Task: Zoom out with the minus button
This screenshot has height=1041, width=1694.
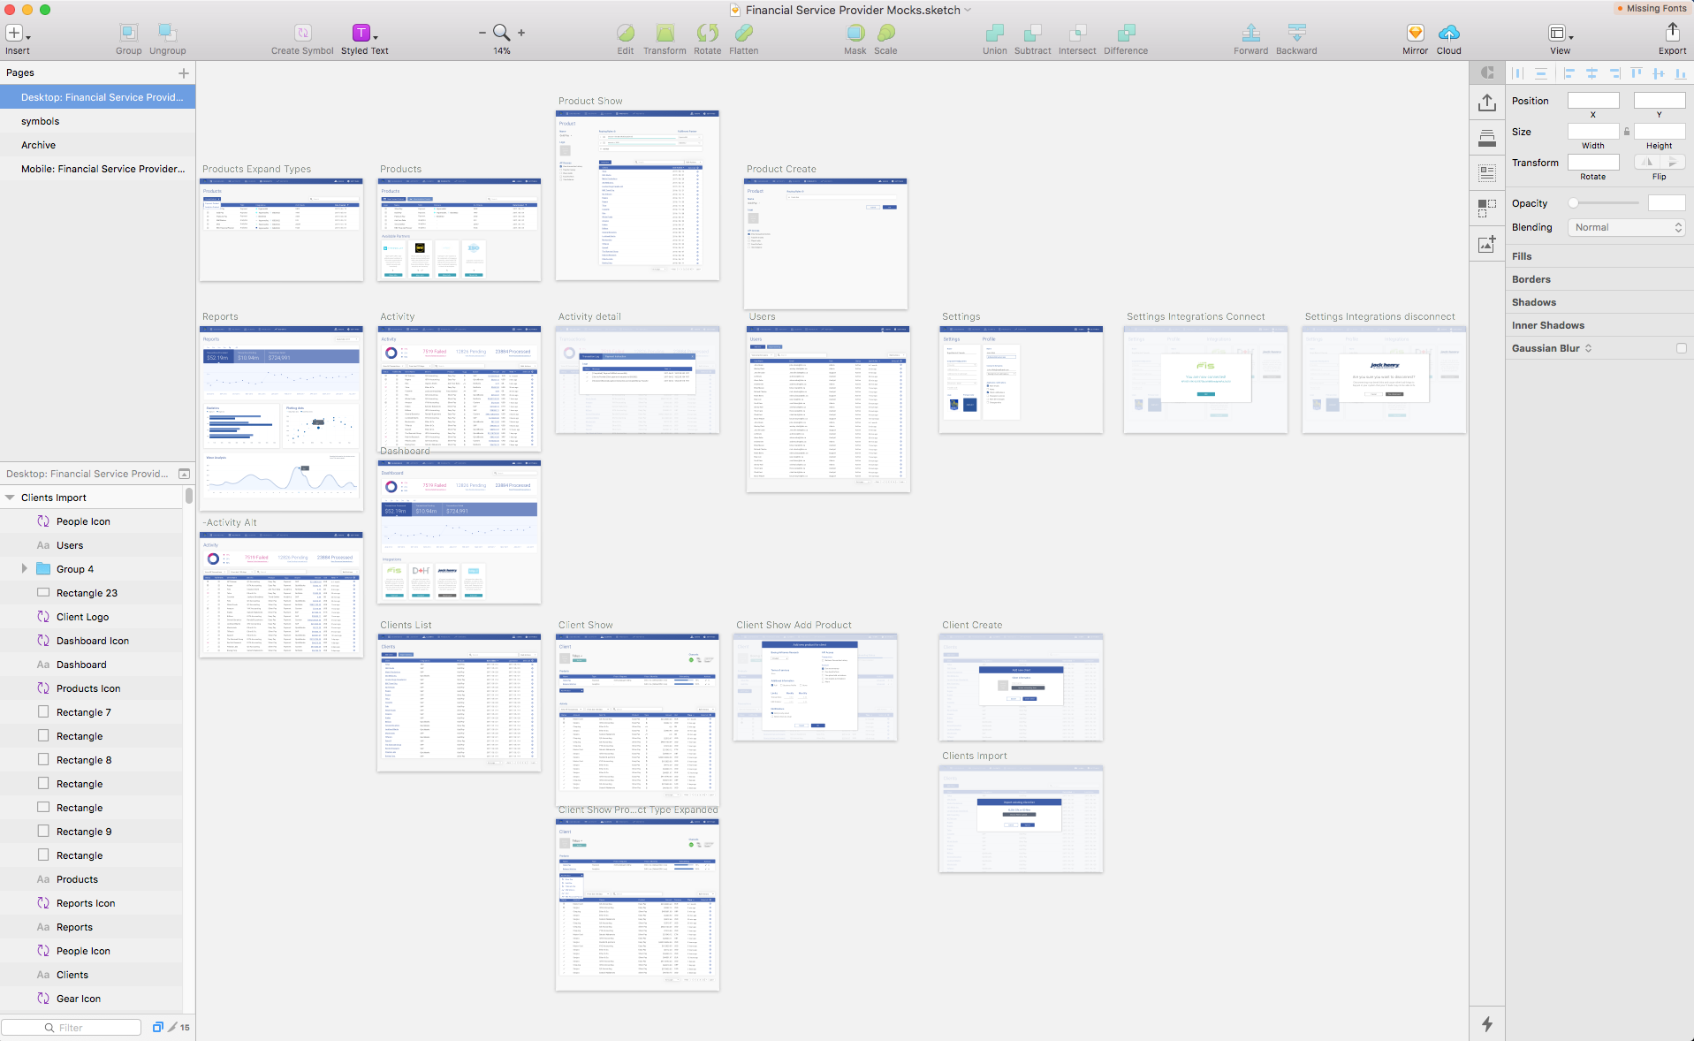Action: pyautogui.click(x=482, y=33)
